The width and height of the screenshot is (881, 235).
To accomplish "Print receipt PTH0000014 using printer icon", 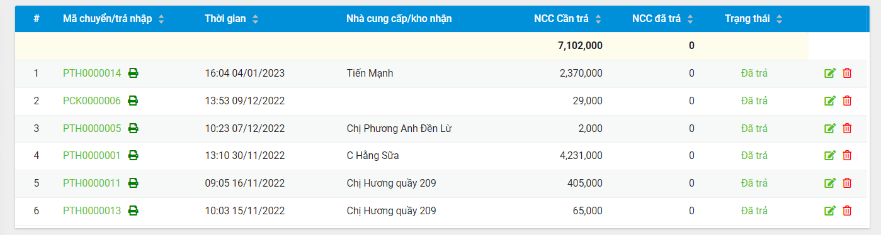I will click(x=133, y=73).
